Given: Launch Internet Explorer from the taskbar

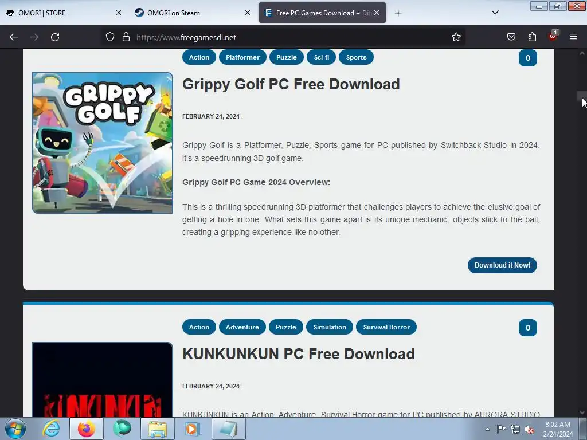Looking at the screenshot, I should pos(51,429).
